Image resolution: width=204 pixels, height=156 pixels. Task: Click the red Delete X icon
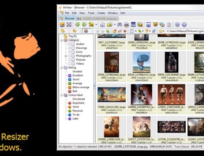pos(125,31)
